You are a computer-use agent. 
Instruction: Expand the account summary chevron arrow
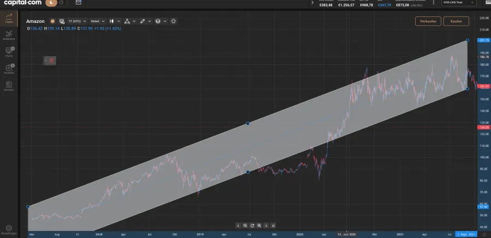312,3
